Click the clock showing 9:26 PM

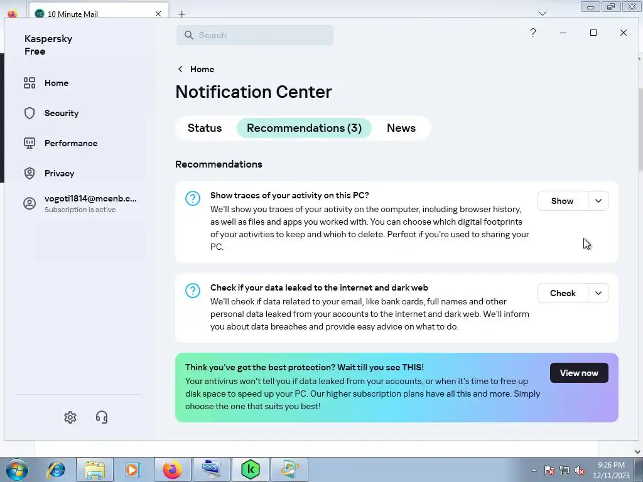click(x=611, y=465)
